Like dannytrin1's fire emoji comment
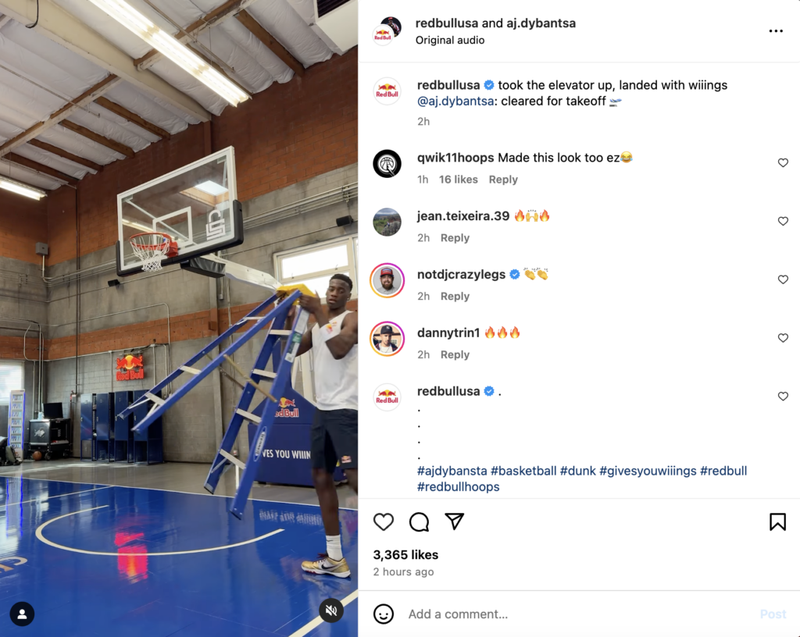This screenshot has width=800, height=637. (x=783, y=338)
